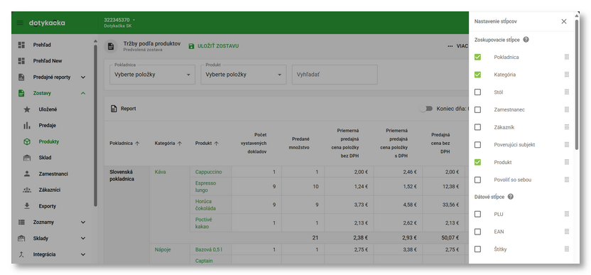Image resolution: width=591 pixels, height=275 pixels.
Task: Click the Predaje bar chart icon
Action: [27, 126]
